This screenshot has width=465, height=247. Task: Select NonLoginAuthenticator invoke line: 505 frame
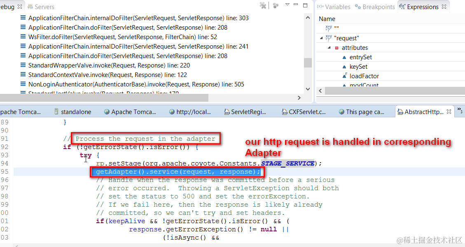pos(136,84)
